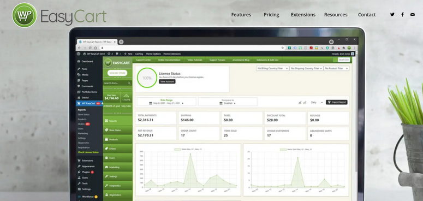Open Features in site navigation
Image resolution: width=423 pixels, height=201 pixels.
pyautogui.click(x=241, y=15)
